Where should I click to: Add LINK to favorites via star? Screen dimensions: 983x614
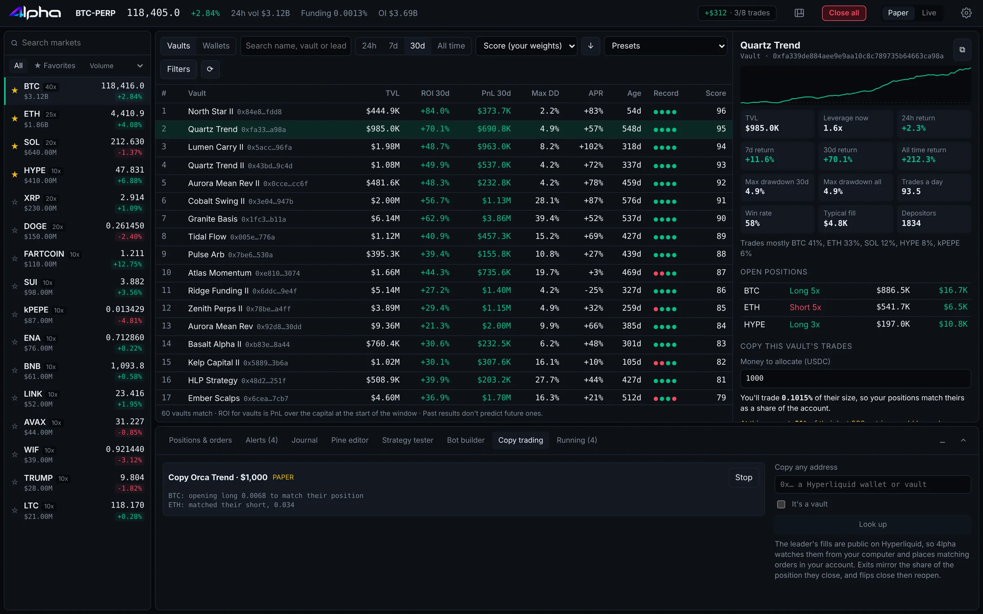point(15,398)
